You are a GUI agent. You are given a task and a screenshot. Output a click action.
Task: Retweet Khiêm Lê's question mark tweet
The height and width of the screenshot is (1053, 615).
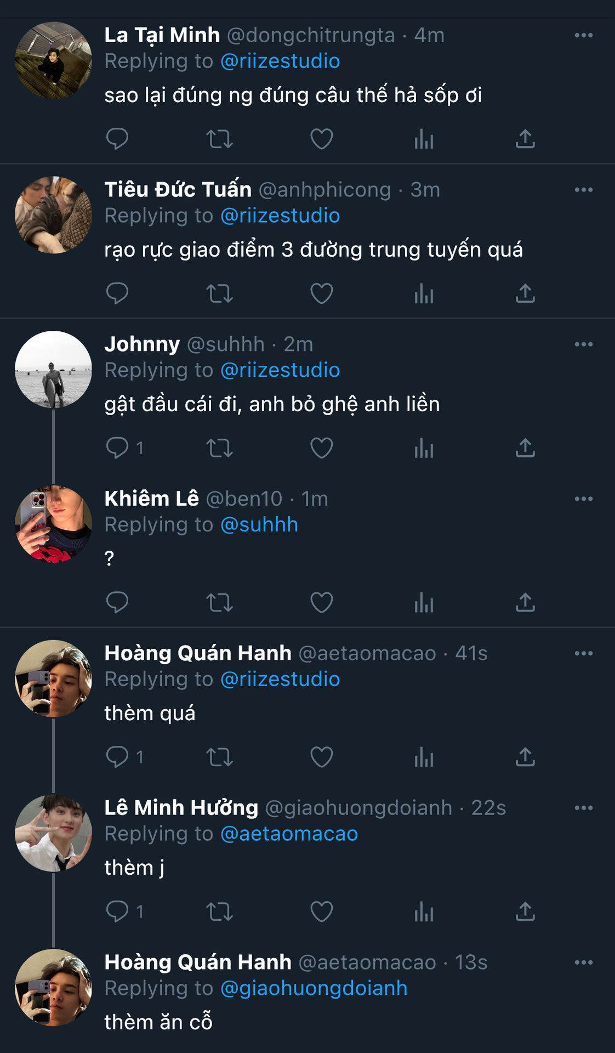tap(219, 603)
